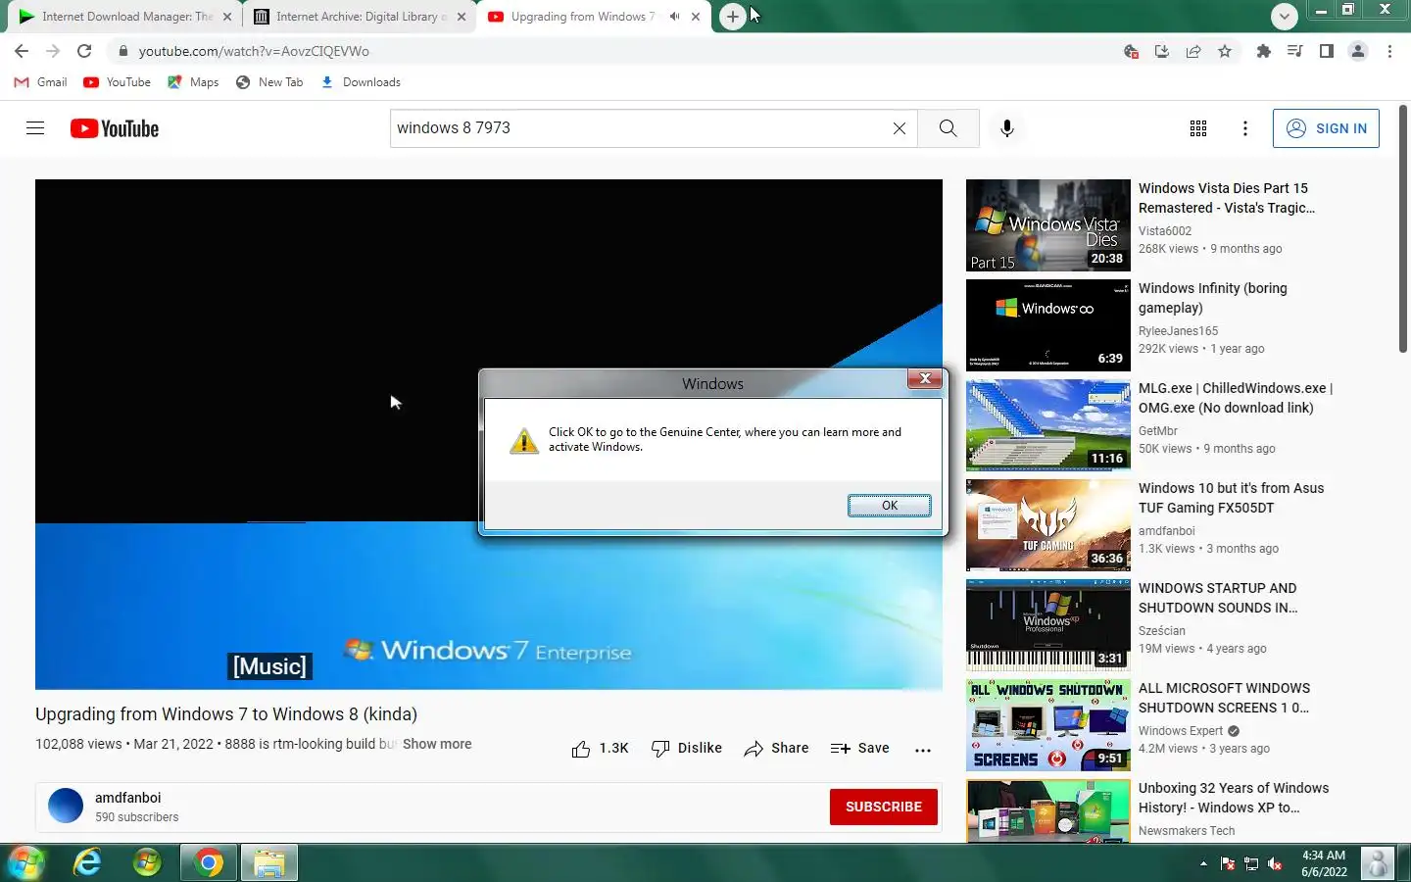The height and width of the screenshot is (882, 1411).
Task: Expand description with Show more
Action: [437, 744]
